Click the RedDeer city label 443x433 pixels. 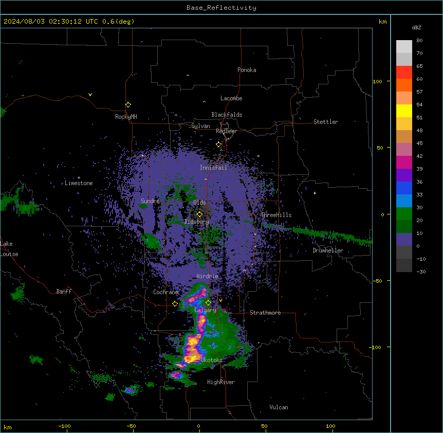coord(226,131)
